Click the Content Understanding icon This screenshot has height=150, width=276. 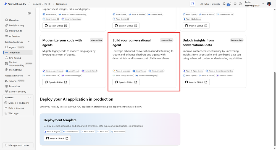coord(6,64)
